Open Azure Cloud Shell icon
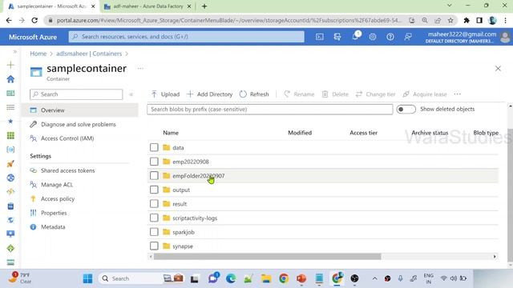Image resolution: width=513 pixels, height=288 pixels. pyautogui.click(x=320, y=37)
